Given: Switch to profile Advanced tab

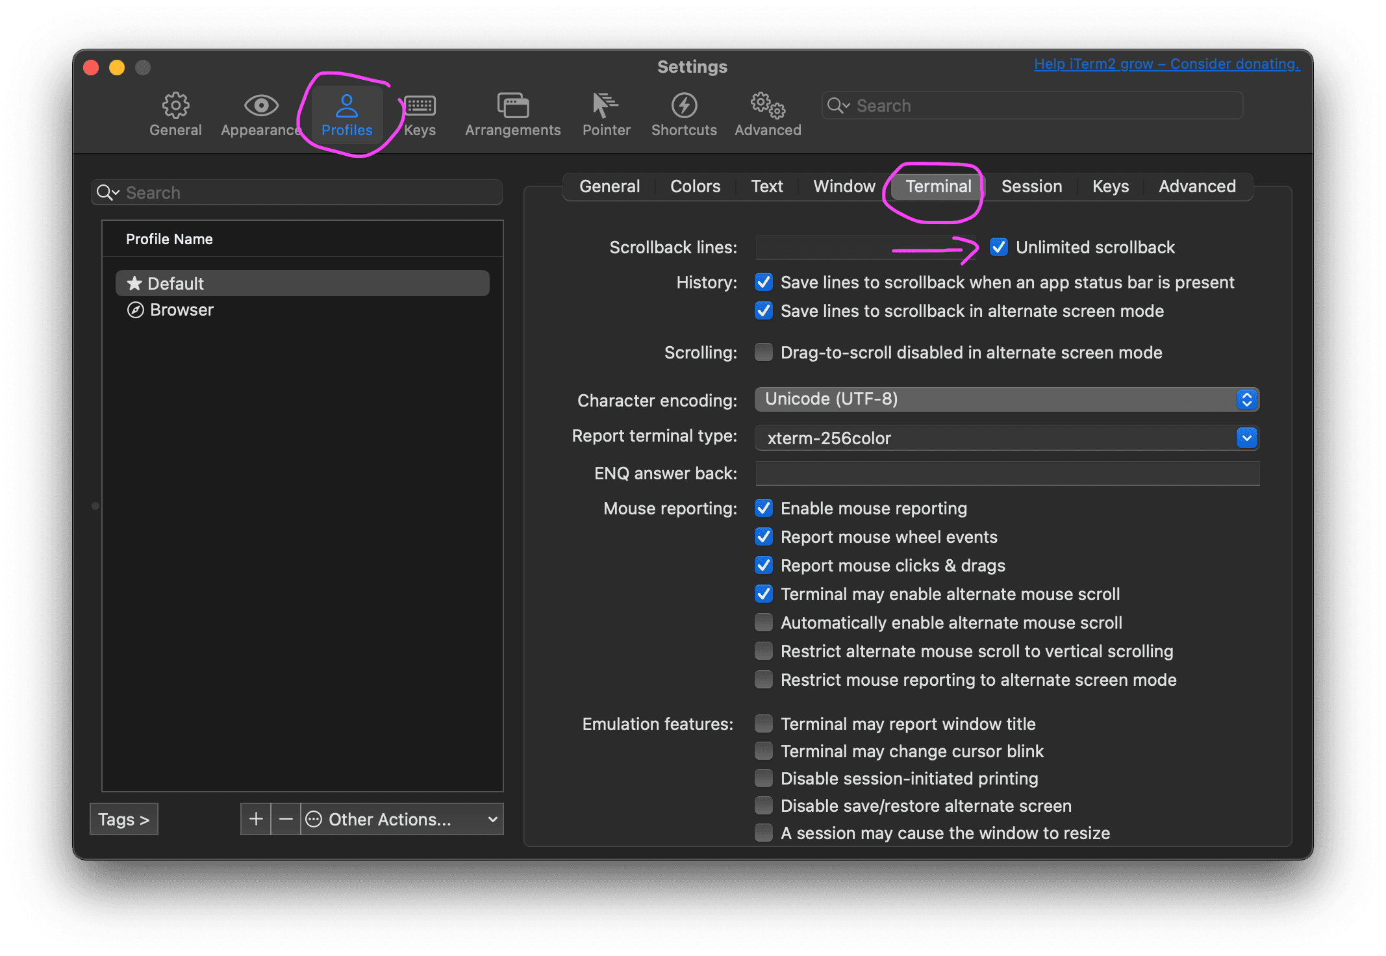Looking at the screenshot, I should [x=1197, y=186].
